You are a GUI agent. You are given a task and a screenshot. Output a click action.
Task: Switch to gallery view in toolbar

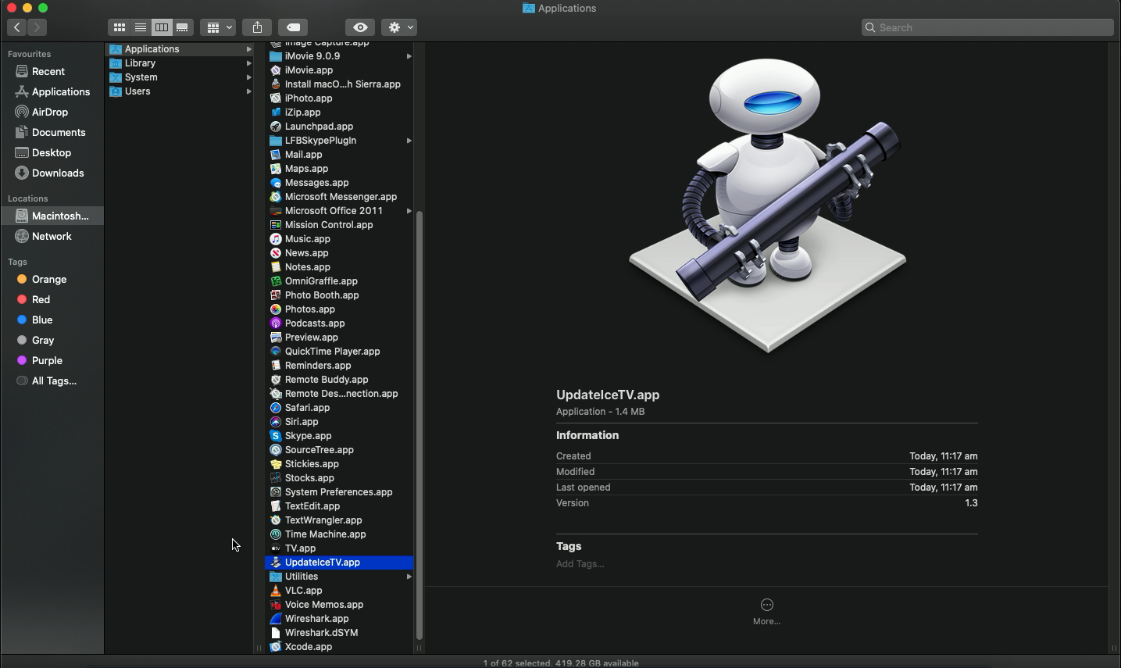pyautogui.click(x=182, y=27)
